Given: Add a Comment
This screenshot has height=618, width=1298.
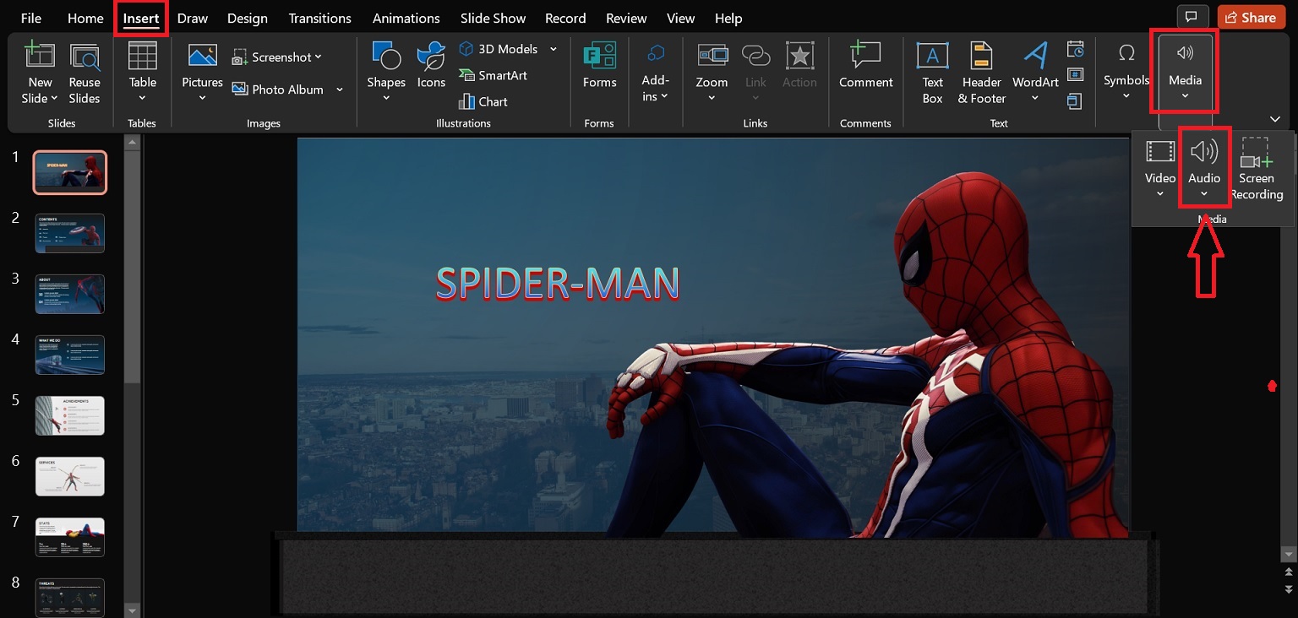Looking at the screenshot, I should pos(865,66).
